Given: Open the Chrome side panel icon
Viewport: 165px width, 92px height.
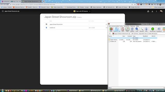Looking at the screenshot, I should (158, 5).
